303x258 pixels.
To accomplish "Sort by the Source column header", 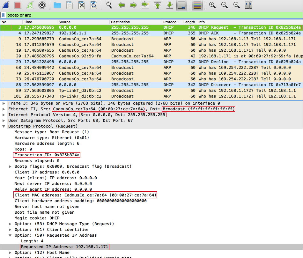I will (83, 22).
